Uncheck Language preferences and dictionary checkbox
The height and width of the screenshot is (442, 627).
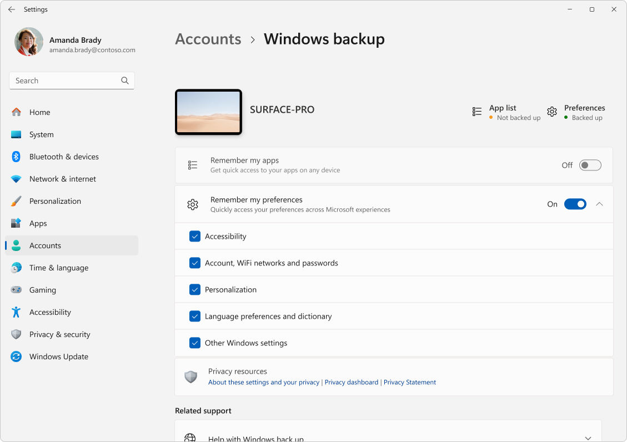click(x=195, y=317)
